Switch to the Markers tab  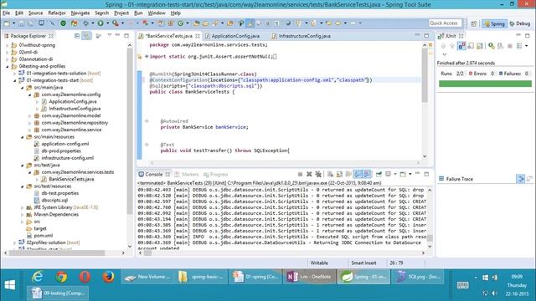tap(187, 175)
